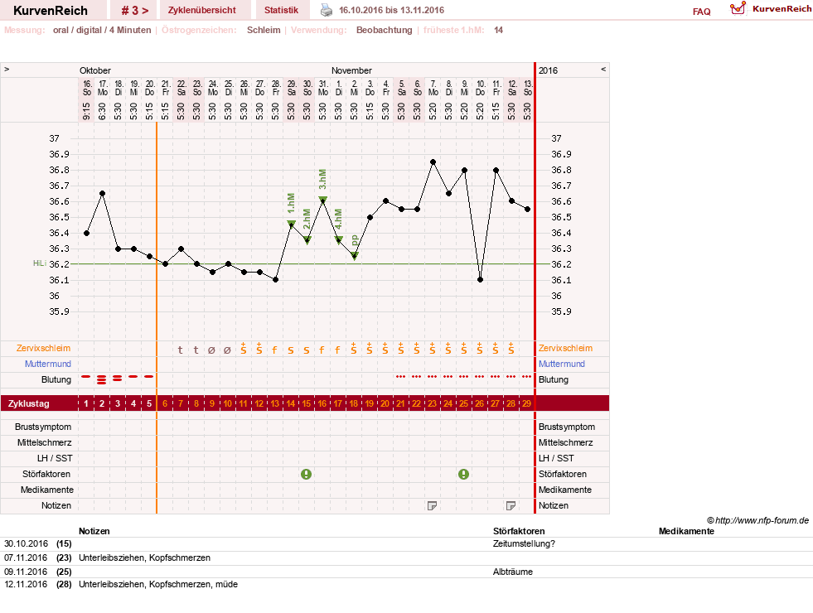813x613 pixels.
Task: Click the bleeding symbol on cycle day 1
Action: (86, 377)
